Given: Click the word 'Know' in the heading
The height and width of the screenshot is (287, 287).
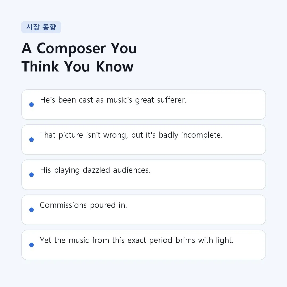Looking at the screenshot, I should tap(115, 66).
